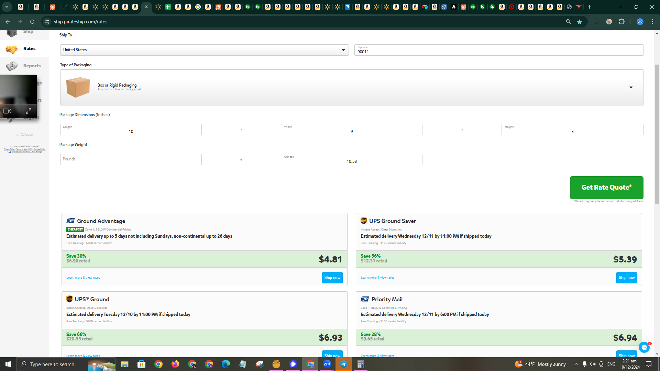This screenshot has height=371, width=660.
Task: Open Microsoft Edge from the taskbar
Action: (x=225, y=364)
